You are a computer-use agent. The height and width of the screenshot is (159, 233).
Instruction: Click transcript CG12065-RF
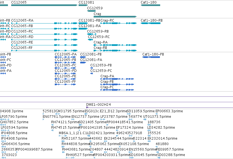(22, 48)
